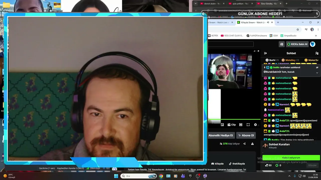Click the Abonelik Hediye Et button
321x180 pixels.
tap(221, 135)
